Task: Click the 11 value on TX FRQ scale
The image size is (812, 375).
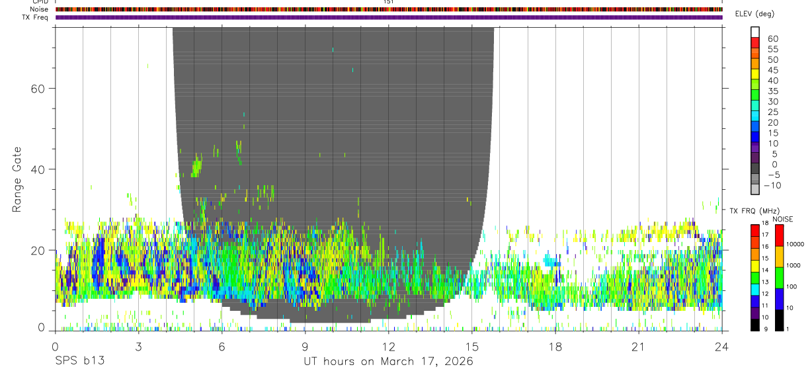Action: click(764, 306)
